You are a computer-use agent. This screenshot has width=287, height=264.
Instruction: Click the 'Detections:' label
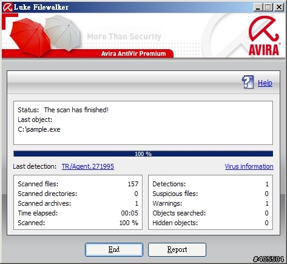point(169,184)
